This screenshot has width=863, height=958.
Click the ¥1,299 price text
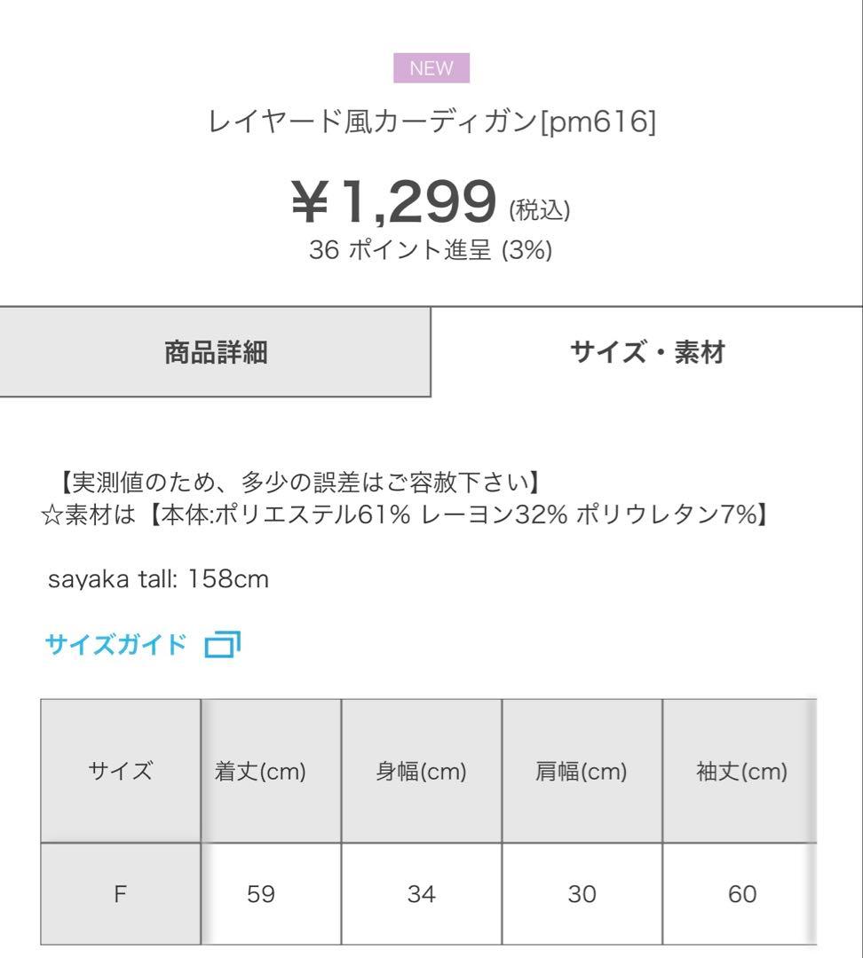tap(394, 201)
